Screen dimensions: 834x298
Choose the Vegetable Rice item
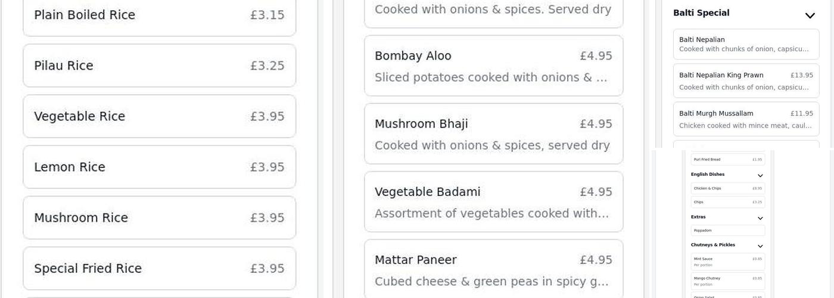[x=159, y=116]
